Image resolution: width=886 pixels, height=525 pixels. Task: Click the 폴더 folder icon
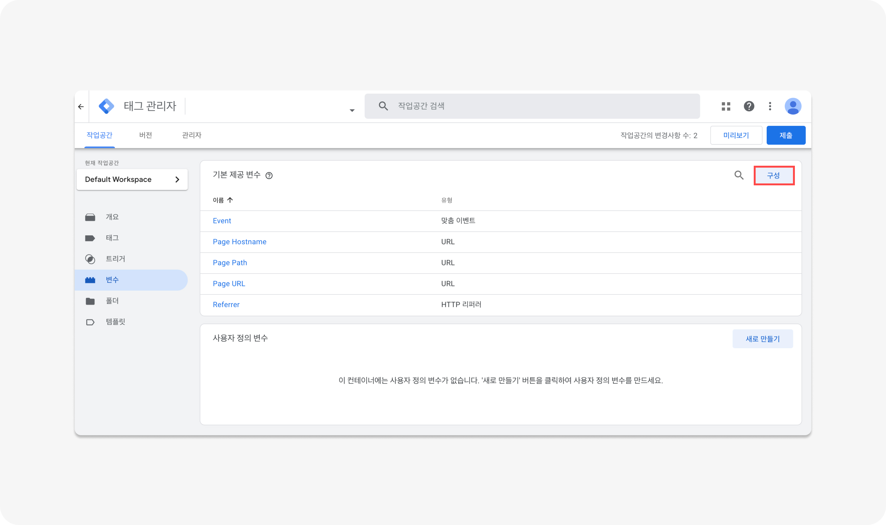90,301
